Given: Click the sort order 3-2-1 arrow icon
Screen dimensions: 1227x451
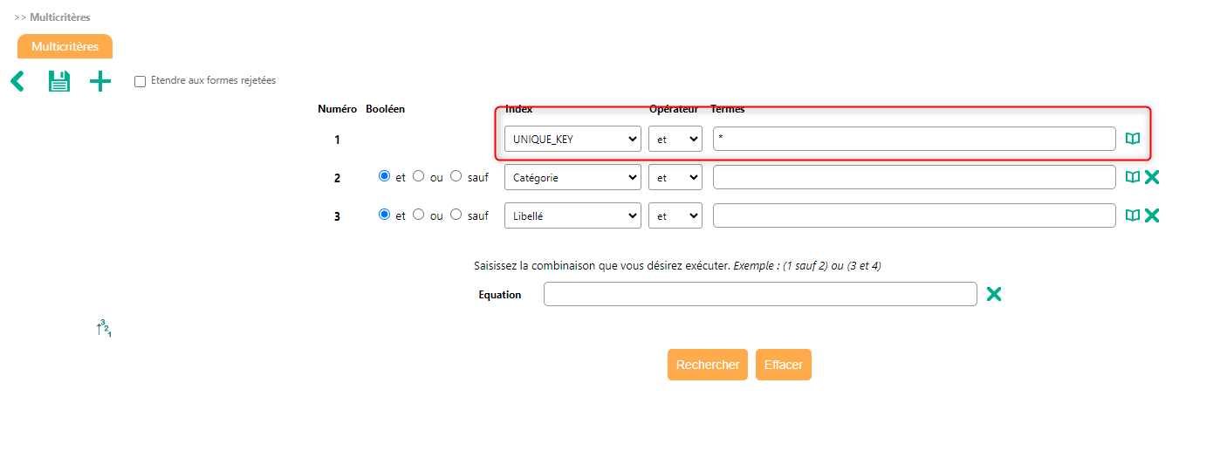Looking at the screenshot, I should 104,329.
